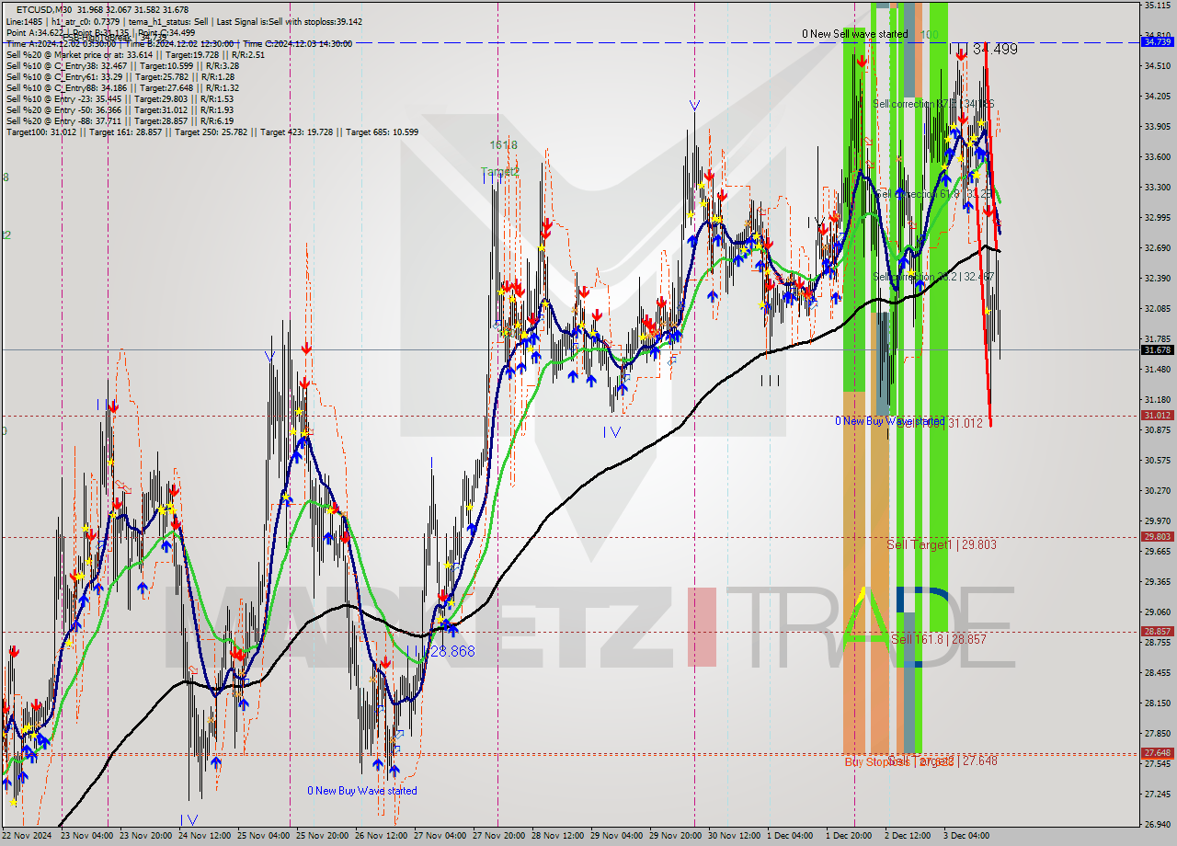Click the 'Sell 161.8 | 28.857' label
1177x846 pixels.
point(939,638)
